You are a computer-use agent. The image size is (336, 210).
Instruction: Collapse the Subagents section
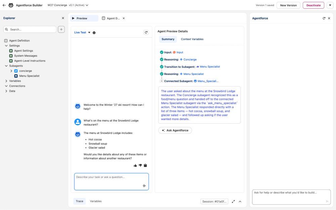(x=6, y=66)
